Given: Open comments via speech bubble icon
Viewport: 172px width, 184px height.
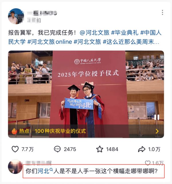Looking at the screenshot, I should tap(57, 149).
